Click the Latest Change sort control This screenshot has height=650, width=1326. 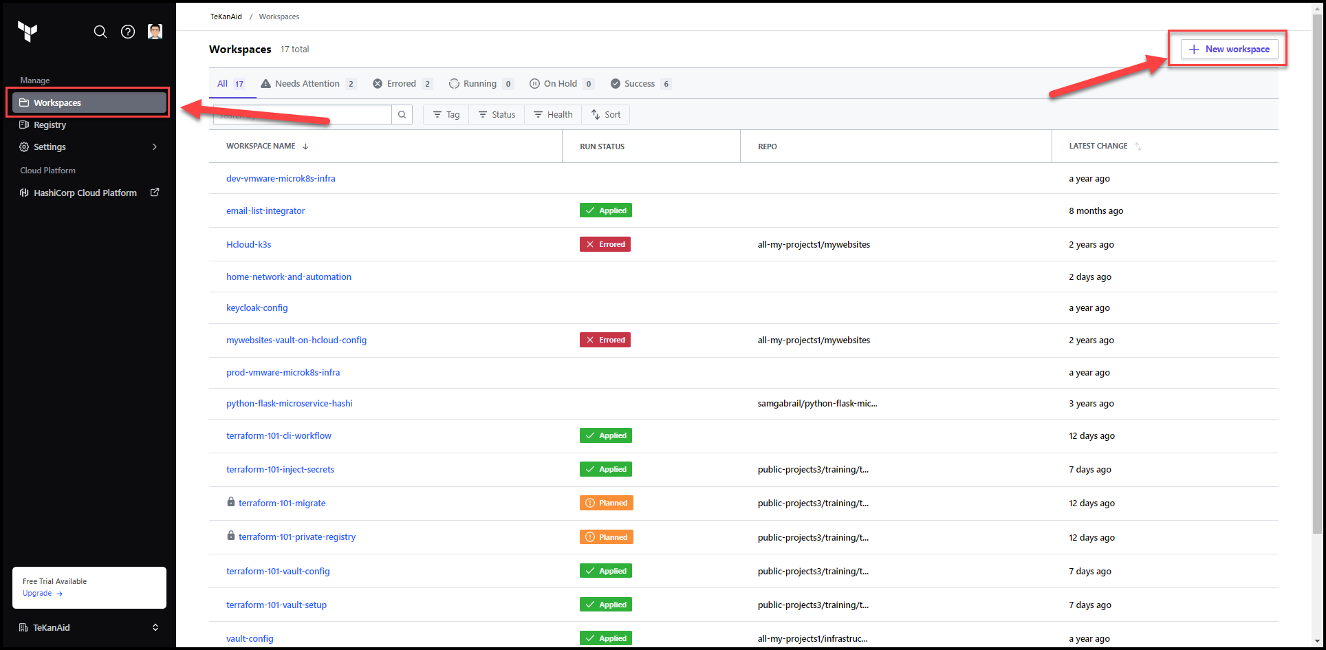pos(1138,146)
